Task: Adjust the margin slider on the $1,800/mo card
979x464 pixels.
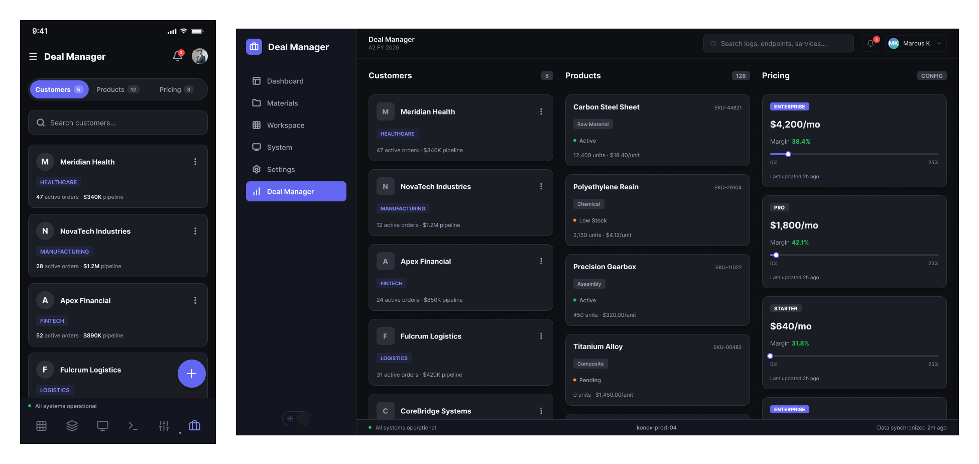Action: coord(776,255)
